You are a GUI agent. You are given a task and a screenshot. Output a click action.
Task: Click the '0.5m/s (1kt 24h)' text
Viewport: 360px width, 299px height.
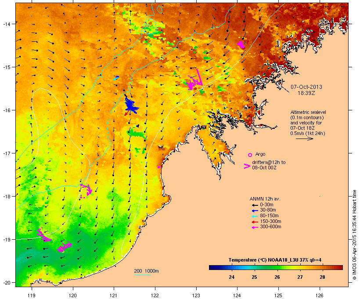tap(308, 133)
